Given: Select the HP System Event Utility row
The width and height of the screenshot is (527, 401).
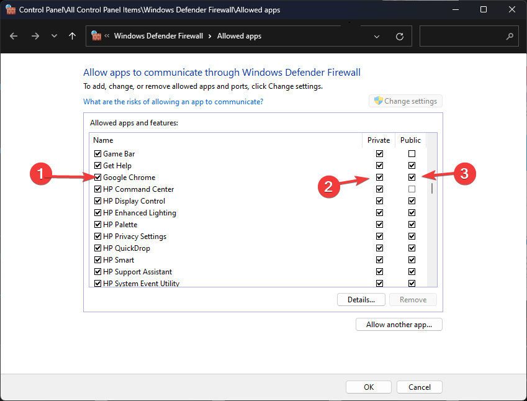Looking at the screenshot, I should click(258, 283).
